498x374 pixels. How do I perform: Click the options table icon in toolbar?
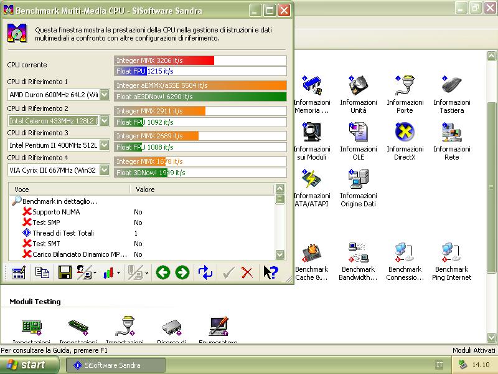coord(19,272)
